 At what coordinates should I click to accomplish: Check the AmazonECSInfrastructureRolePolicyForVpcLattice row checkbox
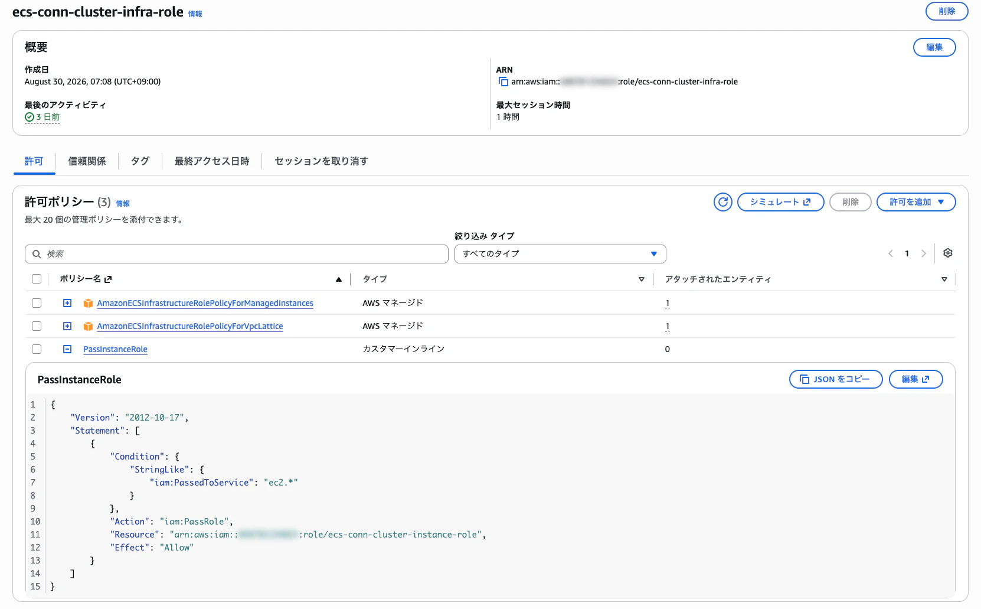click(x=37, y=326)
